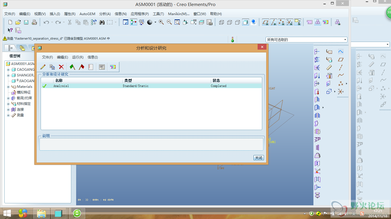This screenshot has width=391, height=219.
Task: Copy the selected study in the dialog toolbar
Action: click(52, 67)
